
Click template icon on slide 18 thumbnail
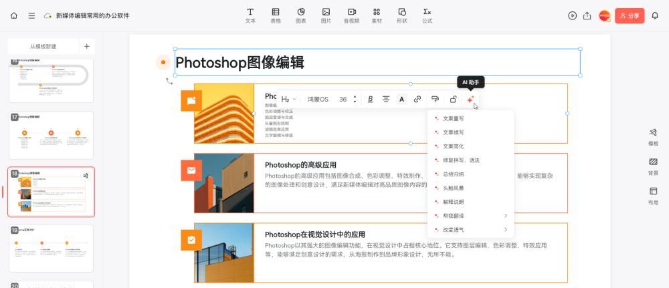click(x=86, y=176)
